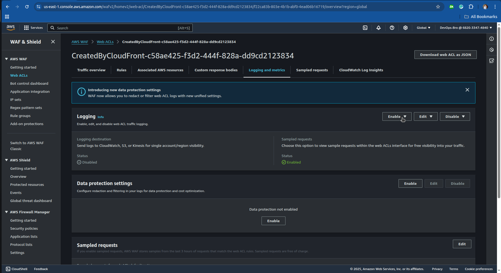Click the AWS logo home icon

10,27
